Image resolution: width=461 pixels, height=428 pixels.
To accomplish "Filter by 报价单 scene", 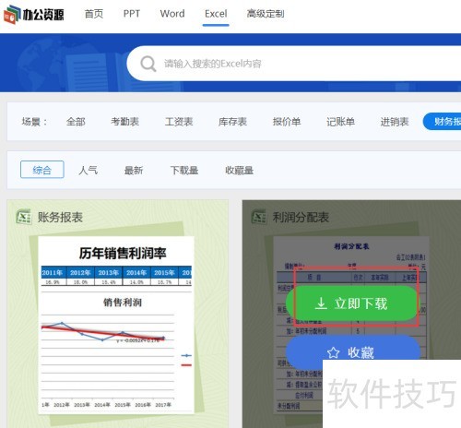I will 287,122.
